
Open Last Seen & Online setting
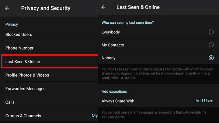click(x=50, y=61)
